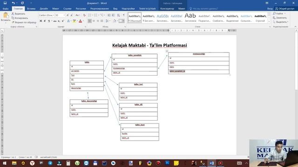298x167 pixels.
Task: Open the font color dropdown arrow
Action: coord(83,21)
